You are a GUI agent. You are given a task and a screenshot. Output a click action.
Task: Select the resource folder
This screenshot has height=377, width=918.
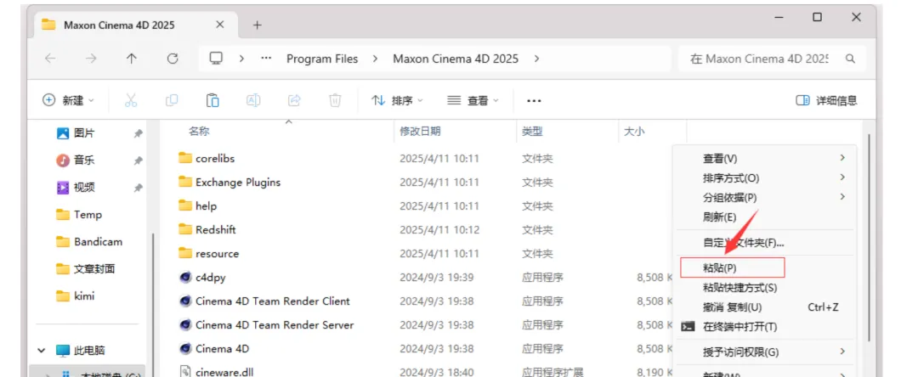point(209,254)
